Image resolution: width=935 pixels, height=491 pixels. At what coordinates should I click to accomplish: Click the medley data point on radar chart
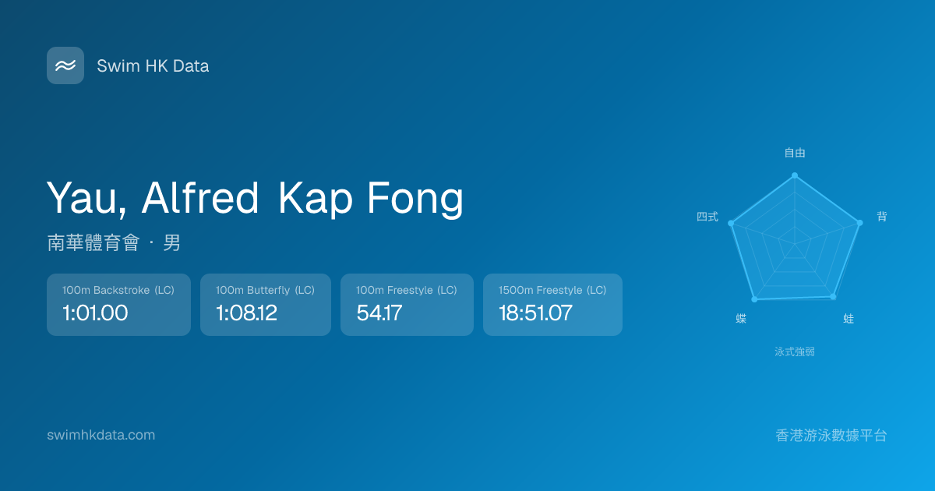tap(731, 224)
